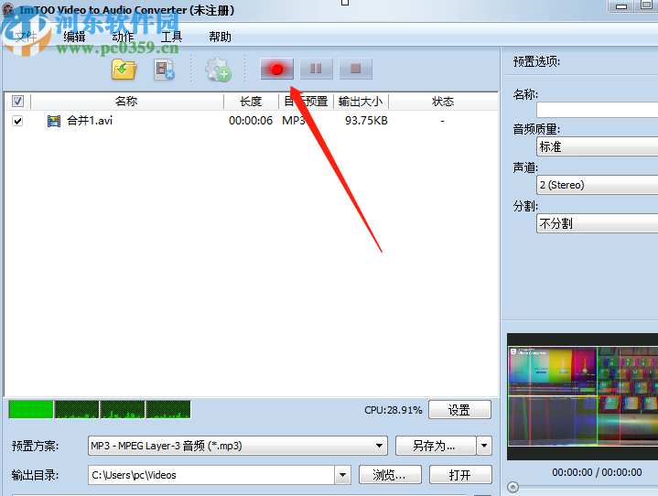Click the preview playback slider handle
658x496 pixels.
pos(512,487)
